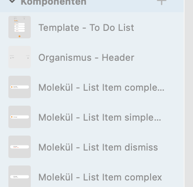Click white pill in List Item dismiss thumbnail
Image resolution: width=193 pixels, height=187 pixels.
[x=20, y=147]
